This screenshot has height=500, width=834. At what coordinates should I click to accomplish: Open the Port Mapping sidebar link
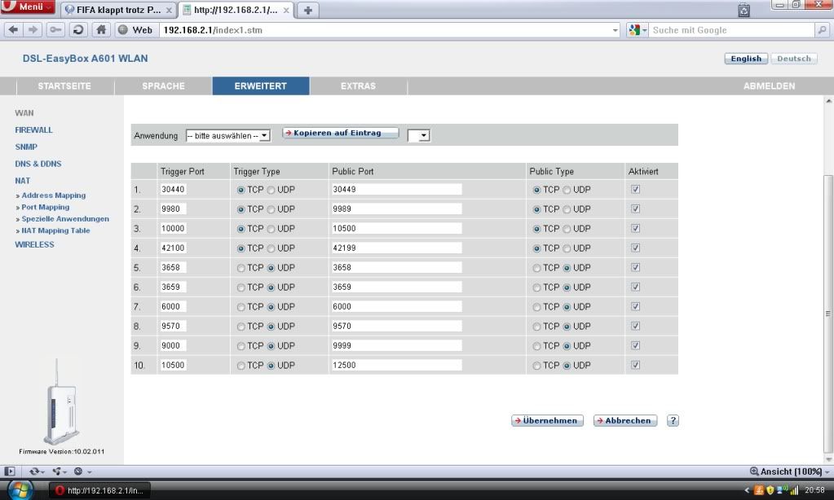45,207
